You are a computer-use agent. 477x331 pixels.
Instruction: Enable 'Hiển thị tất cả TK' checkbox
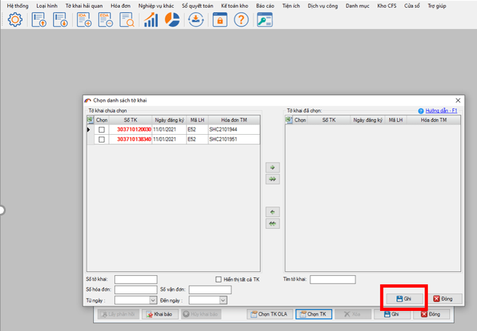pos(219,279)
